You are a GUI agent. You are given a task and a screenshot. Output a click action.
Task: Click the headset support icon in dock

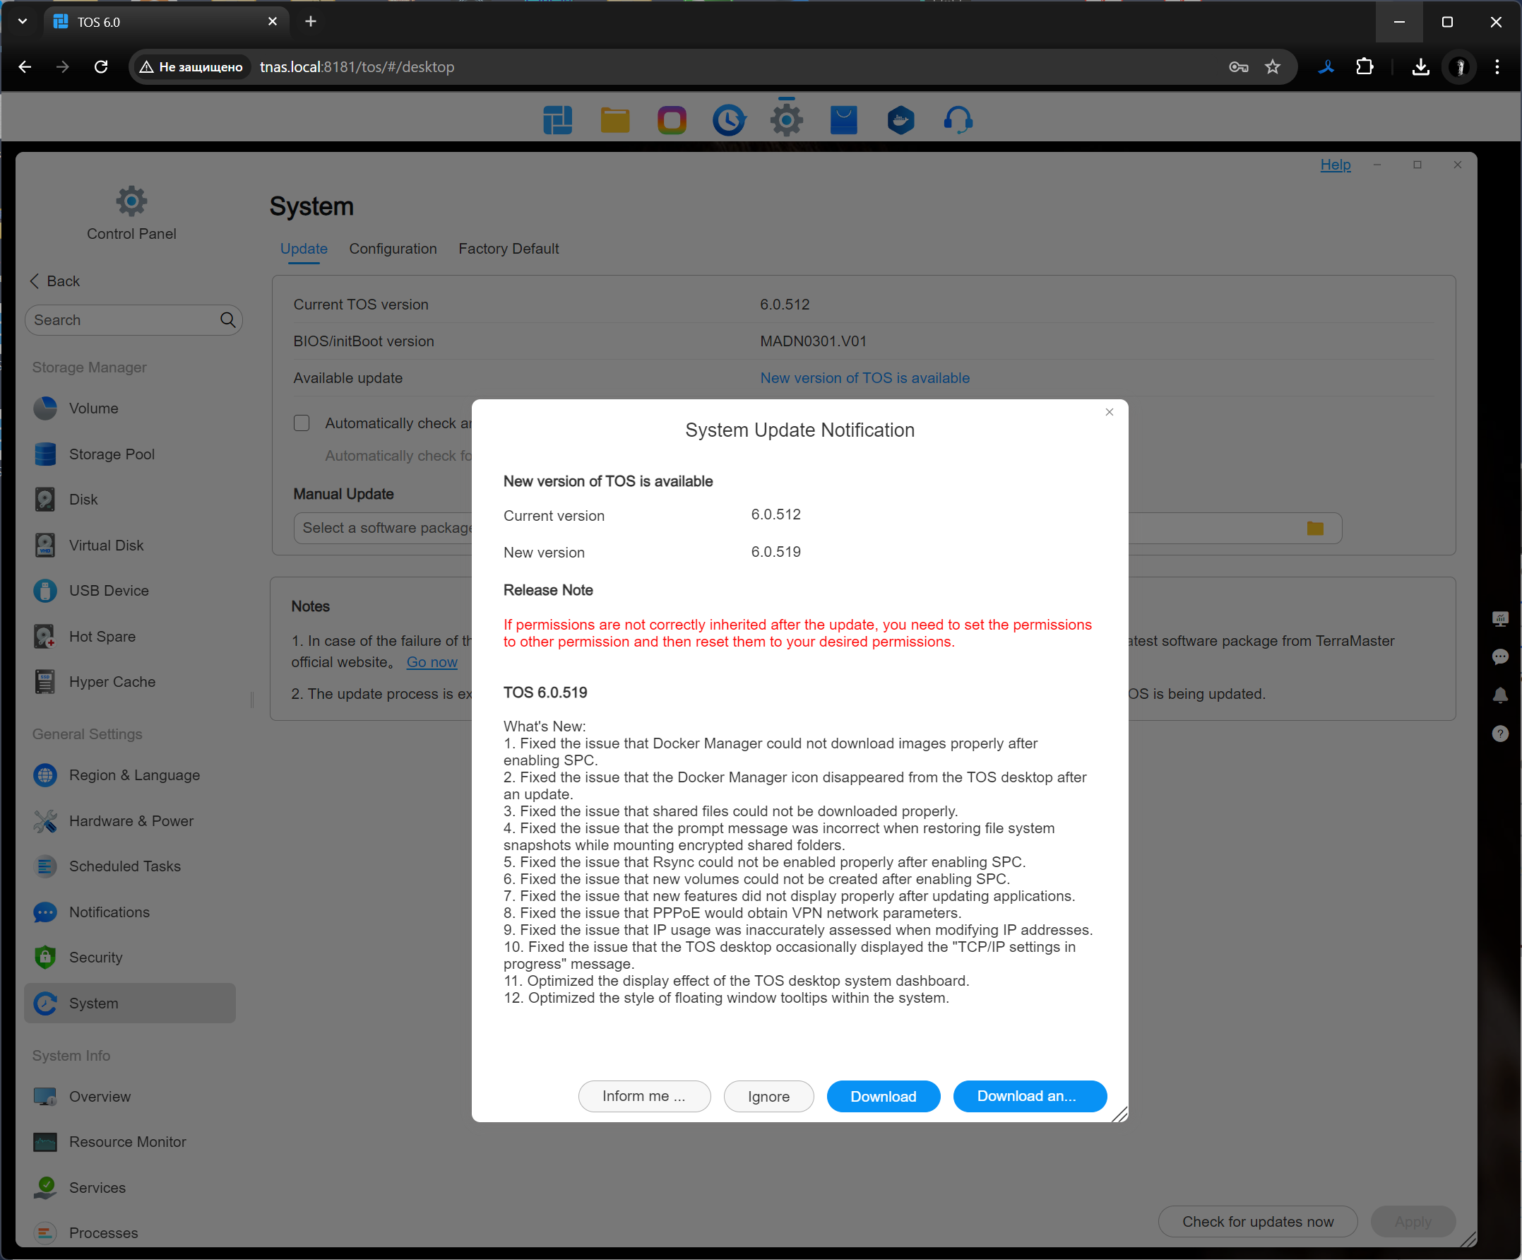[x=958, y=120]
